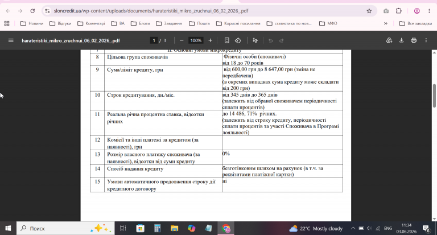The image size is (437, 235).
Task: Open the weather widget 22°C Mostly cloudy
Action: 316,229
